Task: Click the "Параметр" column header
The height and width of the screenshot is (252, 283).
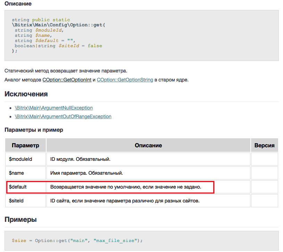Action: (25, 145)
